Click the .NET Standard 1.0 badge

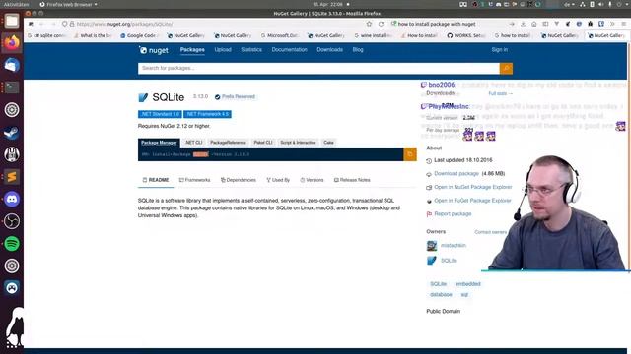pyautogui.click(x=160, y=114)
